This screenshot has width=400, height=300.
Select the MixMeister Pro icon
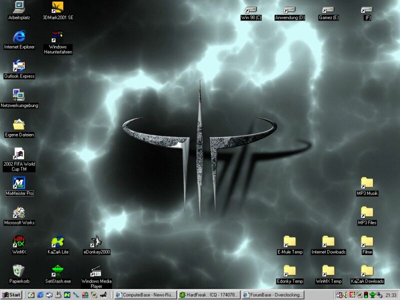coord(19,186)
